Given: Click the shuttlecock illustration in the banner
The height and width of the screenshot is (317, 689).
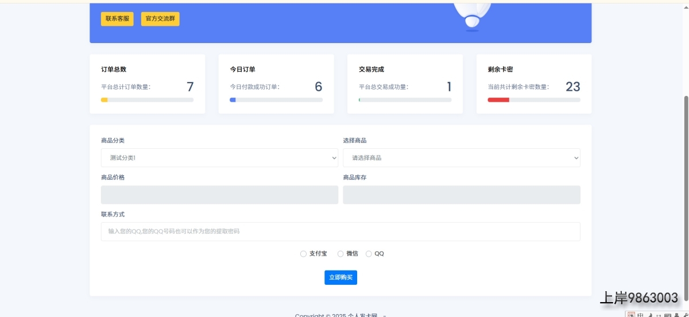Looking at the screenshot, I should click(x=472, y=15).
